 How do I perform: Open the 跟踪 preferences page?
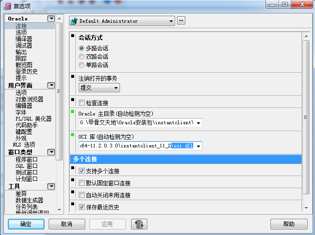click(21, 58)
